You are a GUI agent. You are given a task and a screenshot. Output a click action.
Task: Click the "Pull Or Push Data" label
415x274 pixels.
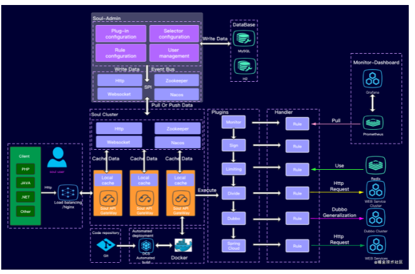coord(172,105)
